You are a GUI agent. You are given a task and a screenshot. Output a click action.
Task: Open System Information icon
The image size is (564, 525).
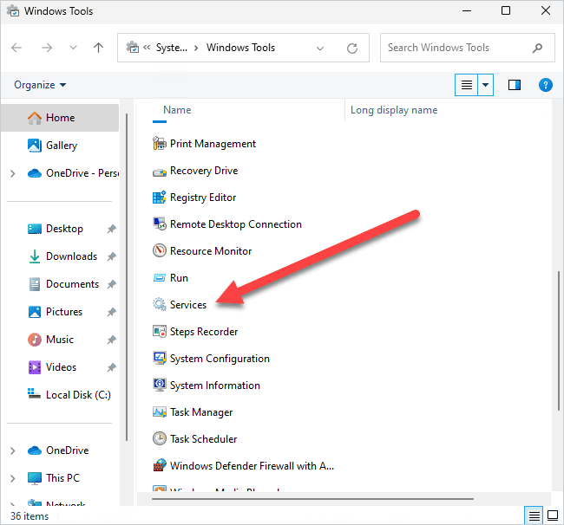160,385
